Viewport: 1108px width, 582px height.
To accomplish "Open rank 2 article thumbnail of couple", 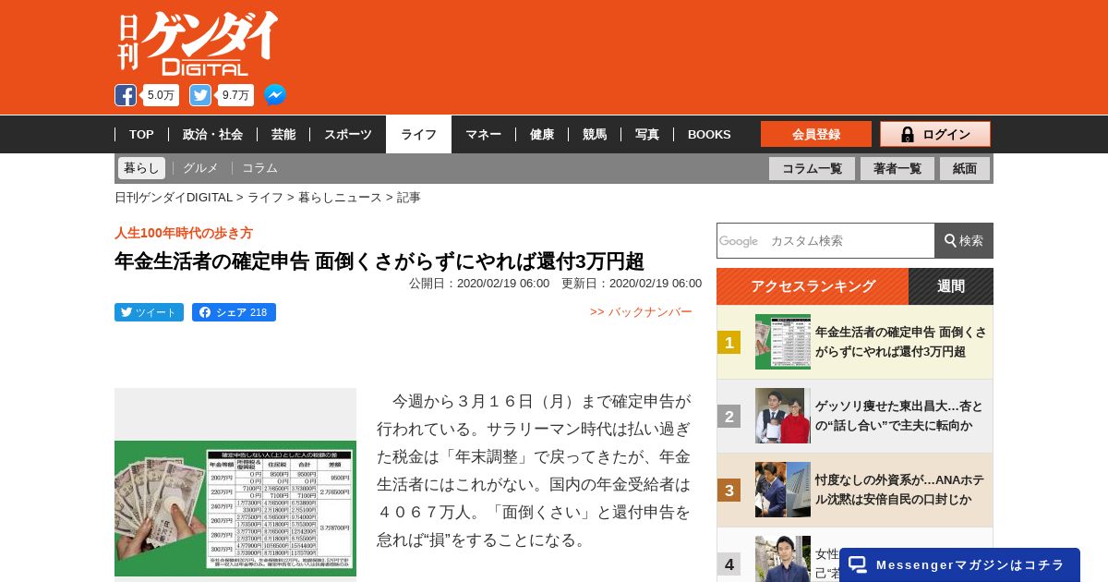I will 783,416.
